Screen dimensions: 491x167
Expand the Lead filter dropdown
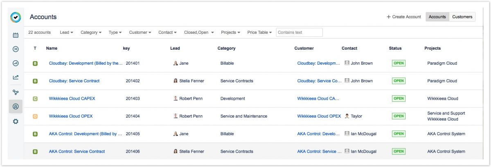tap(66, 33)
